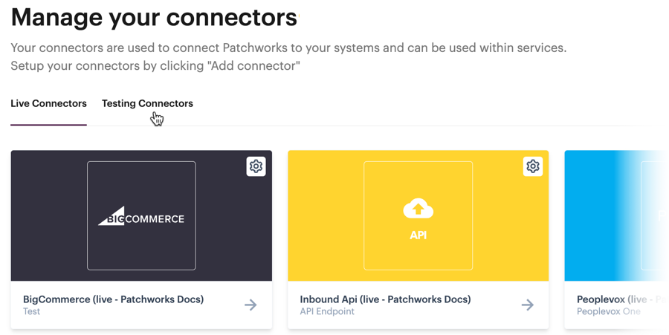Open the Peoplevox (live) connector title
Viewport: 669px width, 335px height.
pyautogui.click(x=622, y=299)
